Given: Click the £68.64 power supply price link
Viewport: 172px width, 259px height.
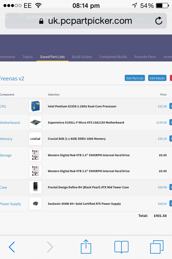Looking at the screenshot, I should [x=162, y=204].
